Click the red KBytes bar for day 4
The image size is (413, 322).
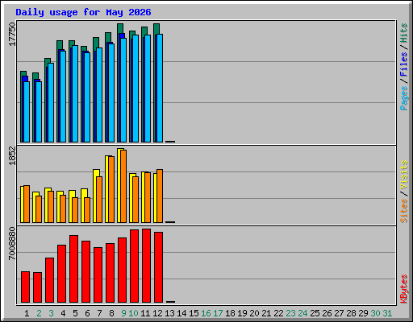[61, 274]
